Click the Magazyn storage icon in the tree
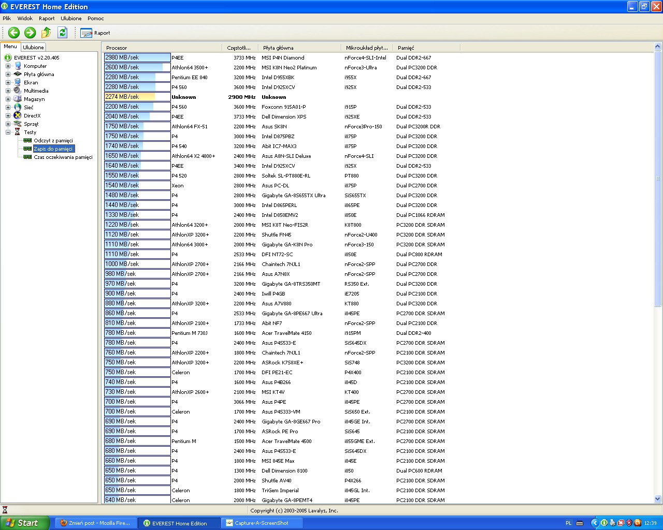Screen dimensions: 663x530 click(x=18, y=99)
